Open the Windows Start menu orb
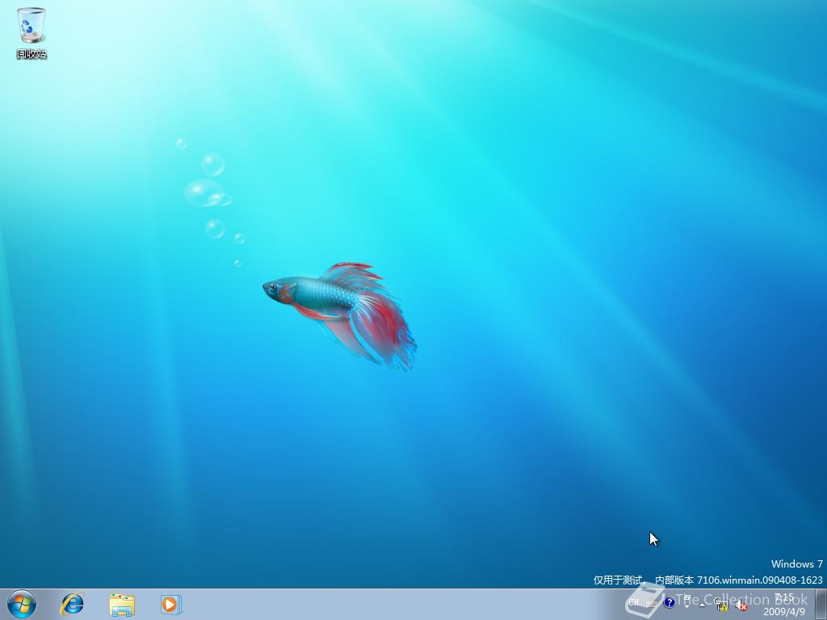 click(x=22, y=604)
